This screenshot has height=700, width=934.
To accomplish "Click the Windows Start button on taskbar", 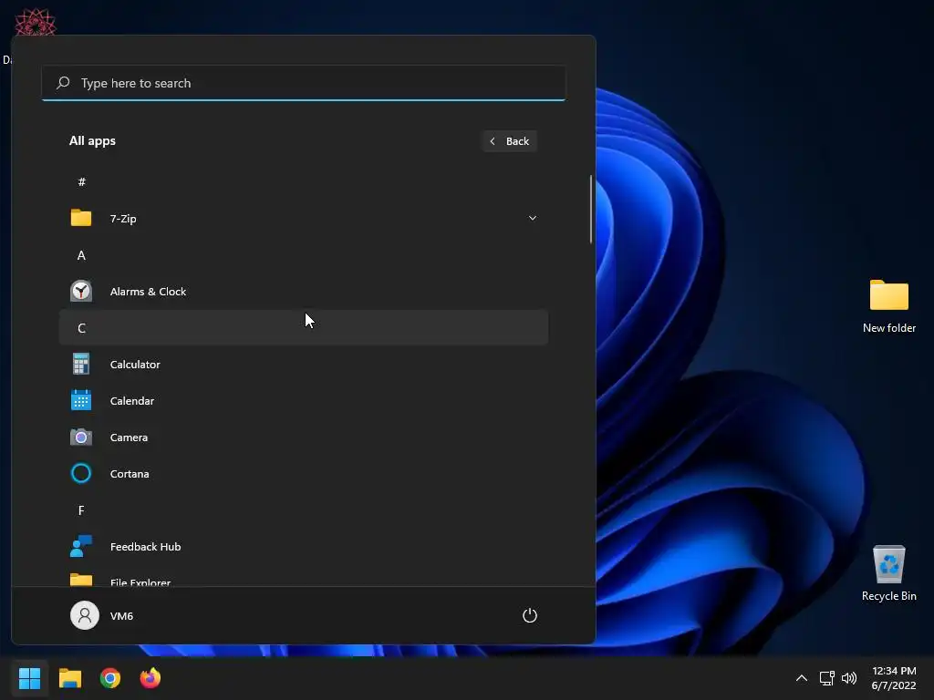I will point(29,677).
